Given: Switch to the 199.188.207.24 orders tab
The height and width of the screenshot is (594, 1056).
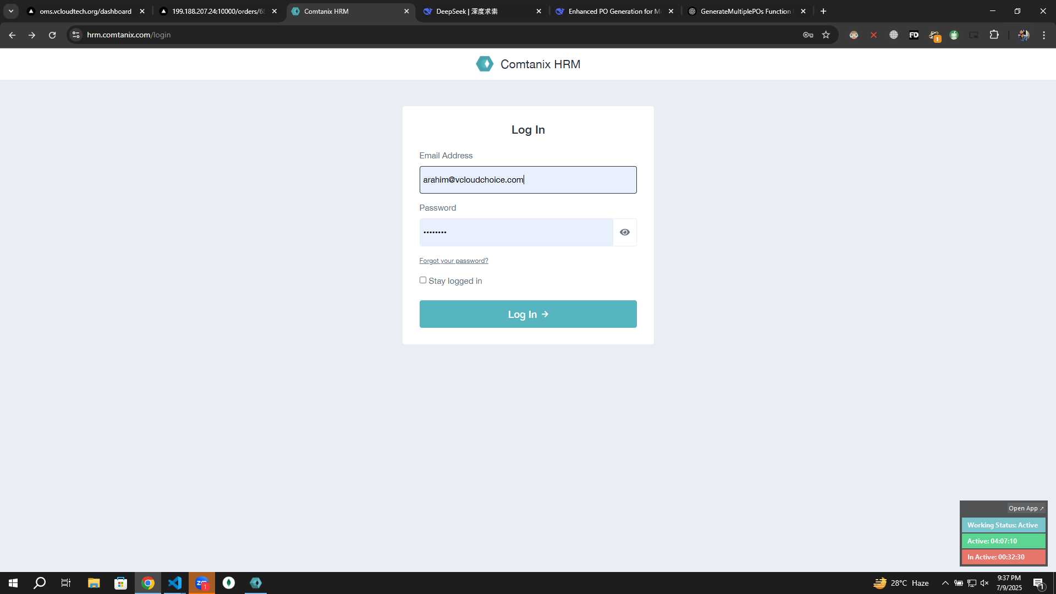Looking at the screenshot, I should pyautogui.click(x=217, y=11).
